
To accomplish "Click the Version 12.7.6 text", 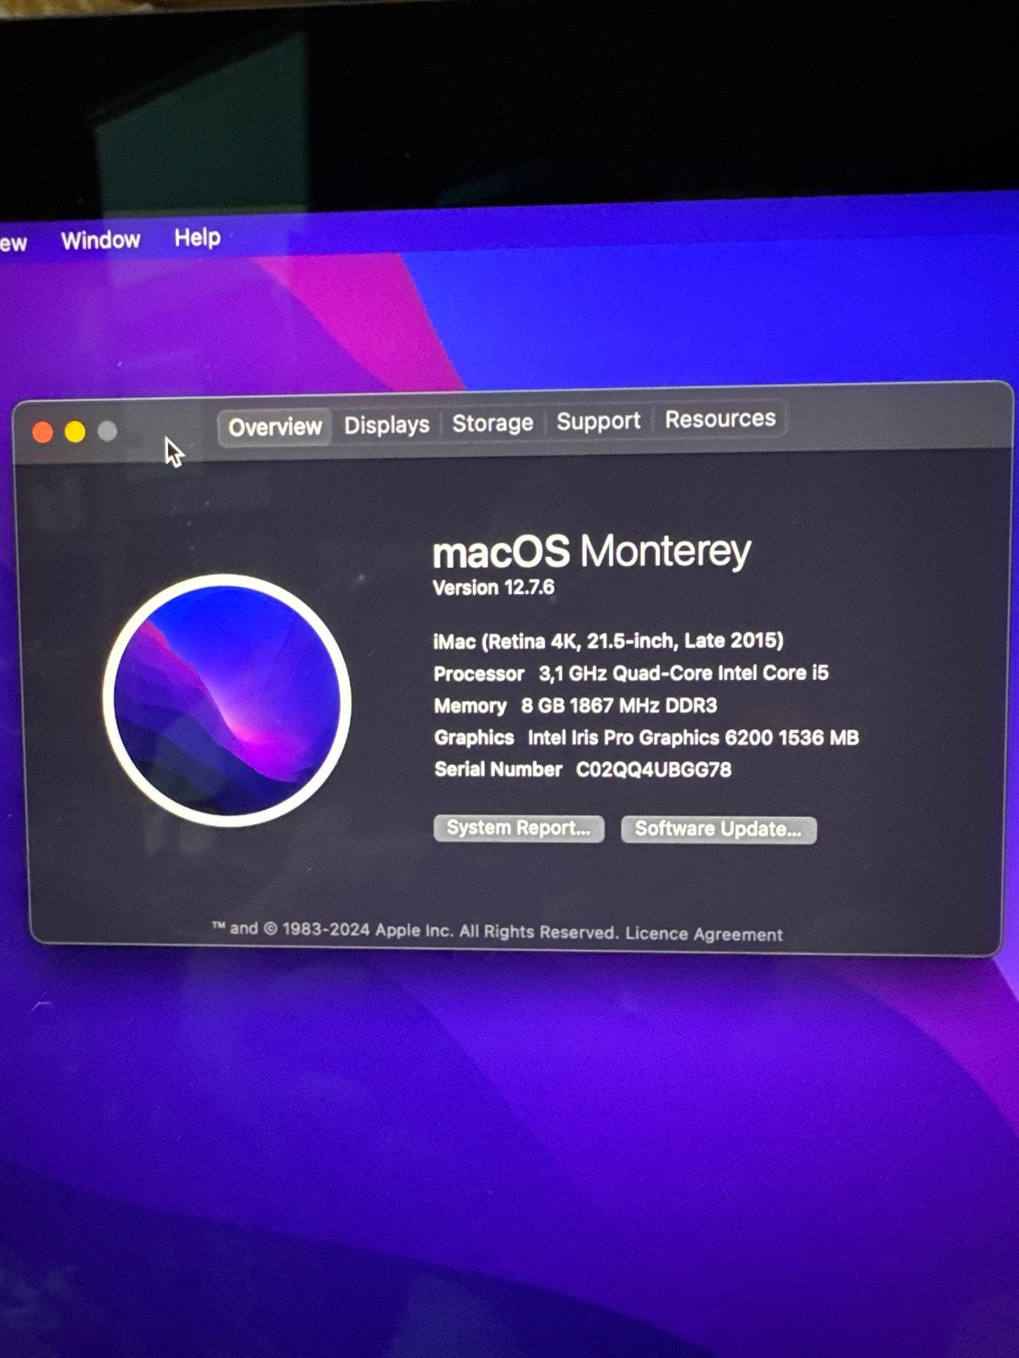I will [x=493, y=587].
